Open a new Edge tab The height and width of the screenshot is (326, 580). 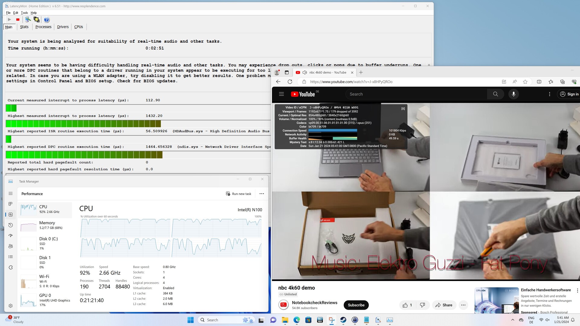(361, 72)
